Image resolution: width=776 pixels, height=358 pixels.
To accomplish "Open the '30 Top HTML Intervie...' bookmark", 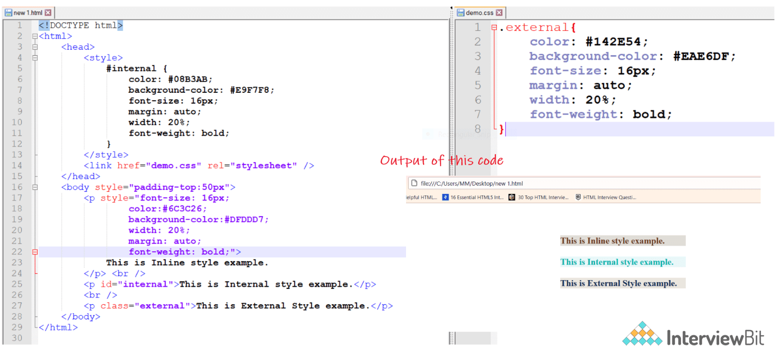I will pos(539,197).
